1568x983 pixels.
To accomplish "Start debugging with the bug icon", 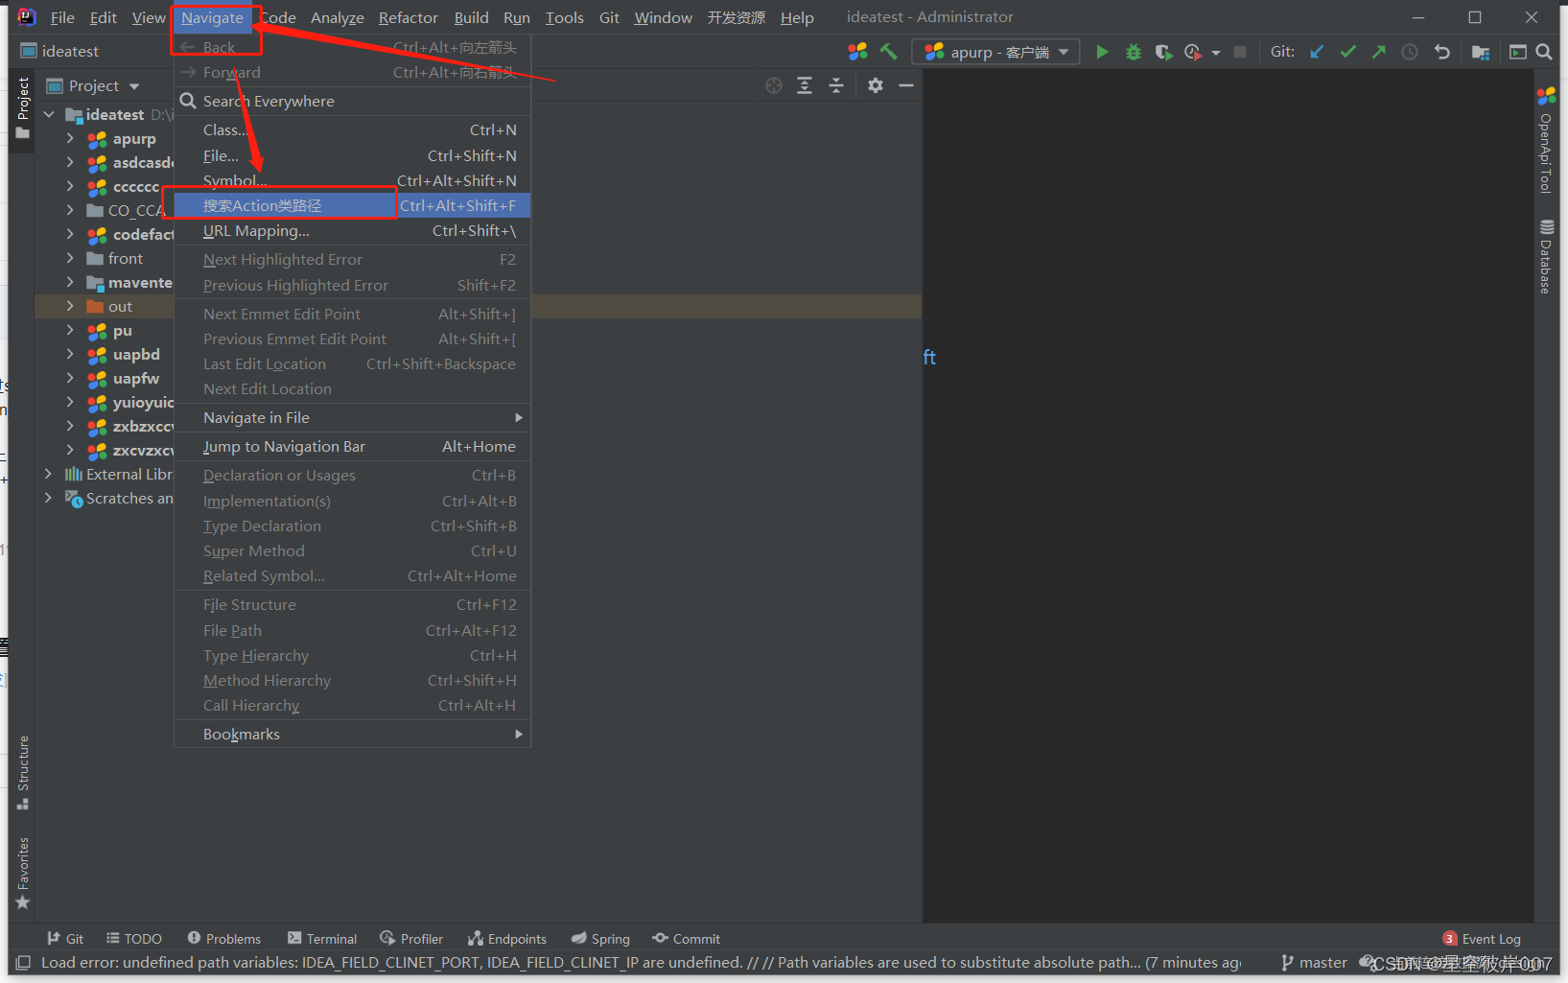I will (x=1134, y=52).
